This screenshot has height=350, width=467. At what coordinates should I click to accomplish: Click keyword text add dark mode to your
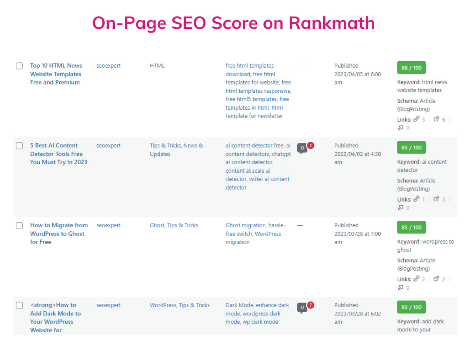tap(421, 325)
